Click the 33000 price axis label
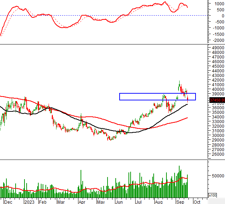225x204 pixels. click(x=218, y=121)
